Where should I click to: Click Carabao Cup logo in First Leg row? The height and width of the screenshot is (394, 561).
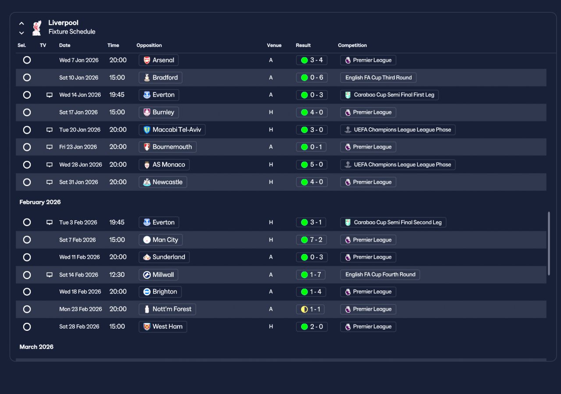pos(348,95)
